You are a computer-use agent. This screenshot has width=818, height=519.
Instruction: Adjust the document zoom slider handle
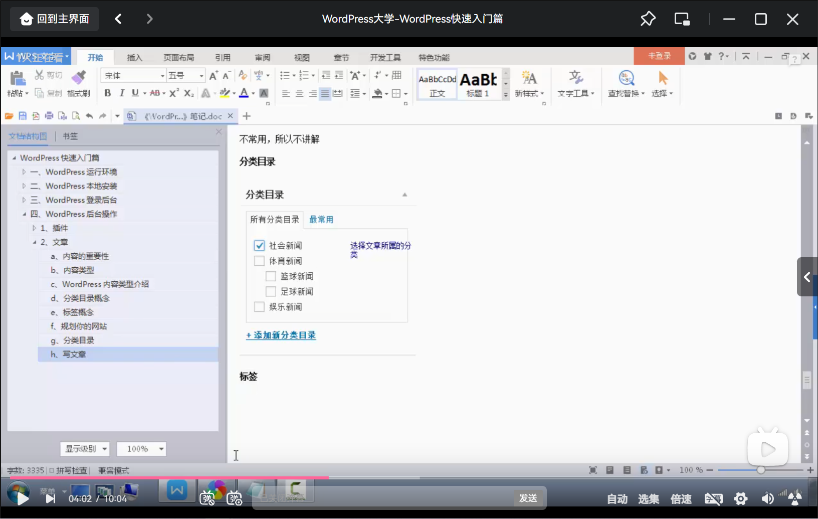[x=761, y=470]
